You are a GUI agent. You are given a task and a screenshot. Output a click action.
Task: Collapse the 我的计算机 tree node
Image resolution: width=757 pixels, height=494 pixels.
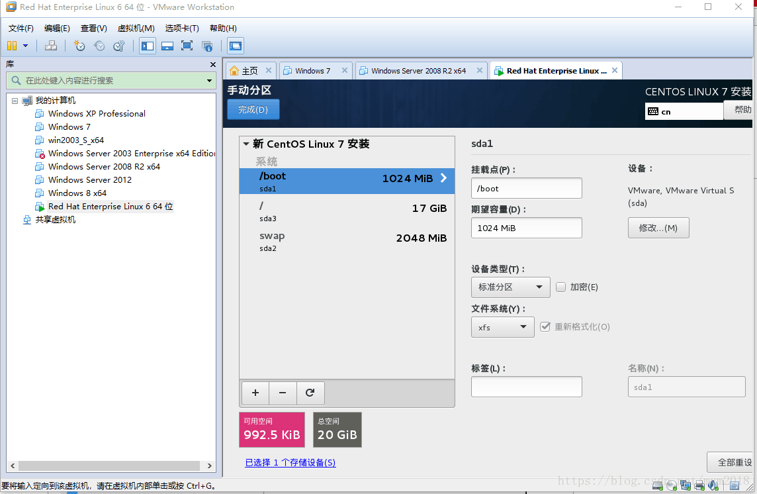pyautogui.click(x=15, y=101)
